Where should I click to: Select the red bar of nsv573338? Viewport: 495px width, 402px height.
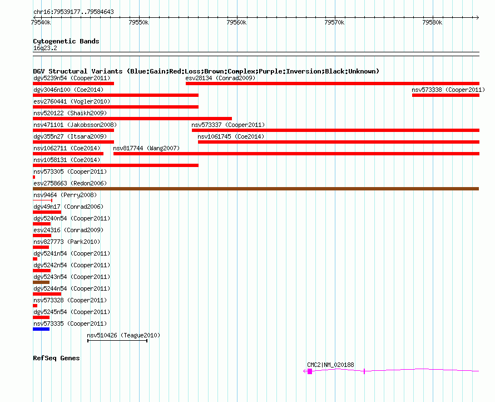[445, 95]
